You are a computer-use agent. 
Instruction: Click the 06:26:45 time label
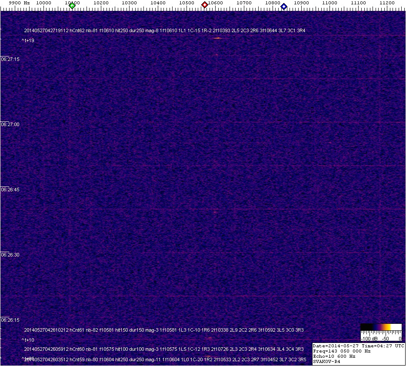(x=10, y=190)
